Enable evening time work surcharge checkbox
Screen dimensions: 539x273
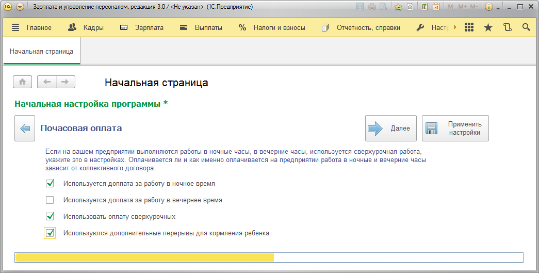point(50,200)
